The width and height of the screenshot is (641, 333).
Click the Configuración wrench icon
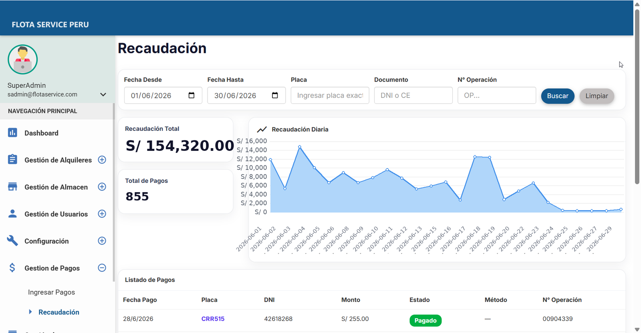coord(12,241)
